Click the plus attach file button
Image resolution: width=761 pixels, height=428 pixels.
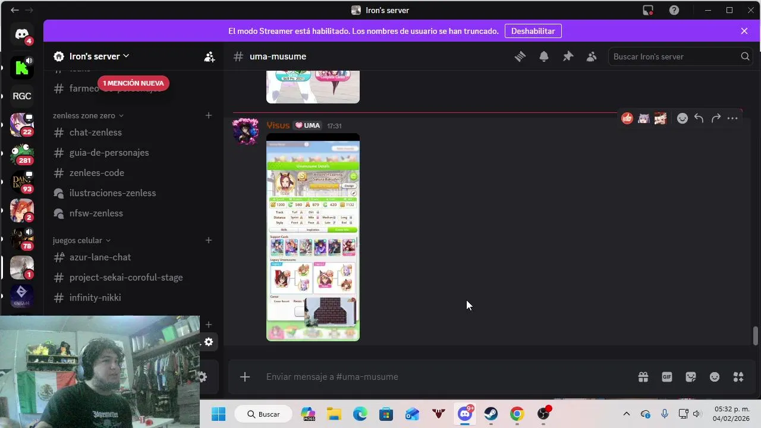coord(245,377)
